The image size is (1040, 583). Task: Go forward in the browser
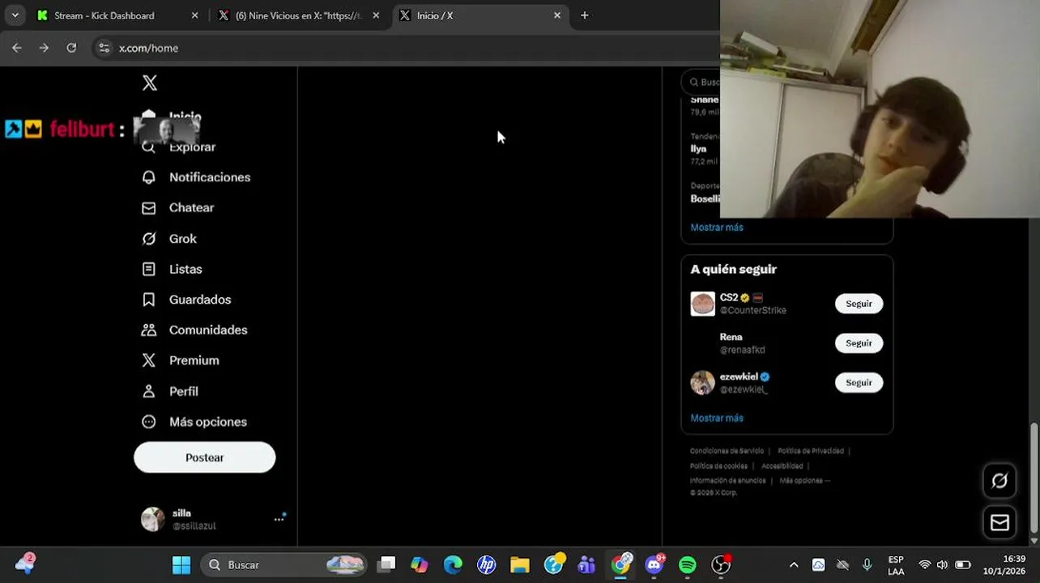pyautogui.click(x=44, y=48)
